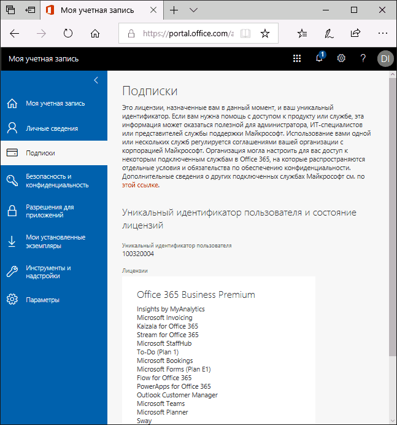Click the home icon beside Моя учетная запись

coord(12,103)
